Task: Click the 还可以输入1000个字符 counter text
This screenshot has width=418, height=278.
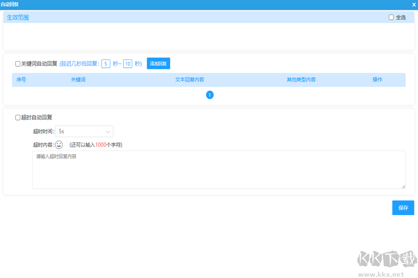Action: (x=96, y=145)
